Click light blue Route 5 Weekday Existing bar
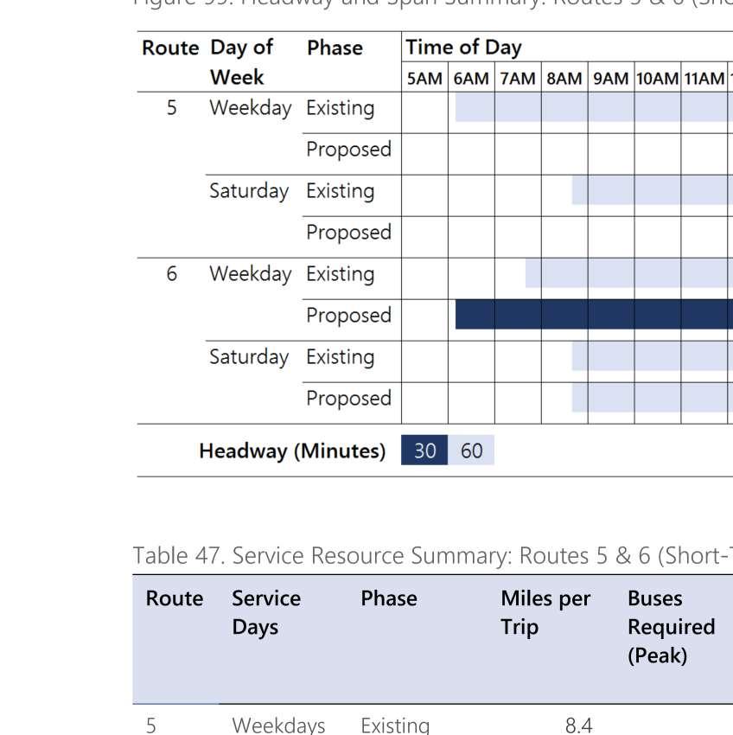The width and height of the screenshot is (733, 735). 593,108
